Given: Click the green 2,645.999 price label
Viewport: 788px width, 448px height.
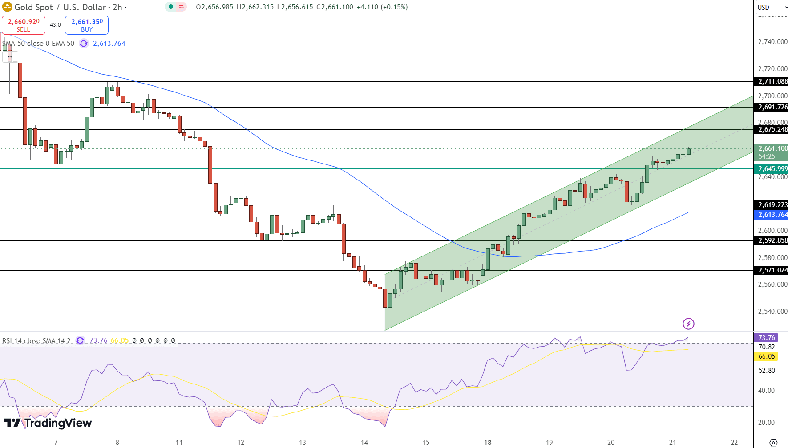Looking at the screenshot, I should coord(771,169).
